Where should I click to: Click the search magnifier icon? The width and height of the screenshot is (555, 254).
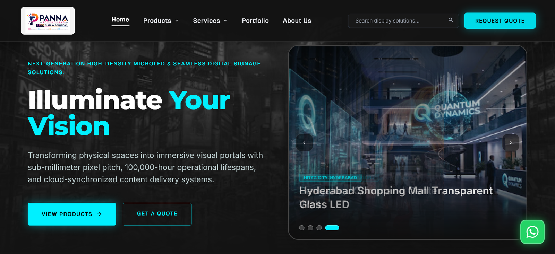tap(451, 20)
